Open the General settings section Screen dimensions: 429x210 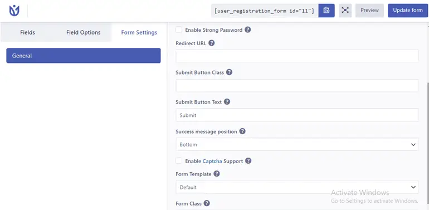(x=84, y=56)
